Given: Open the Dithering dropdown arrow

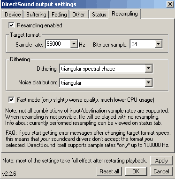Looking at the screenshot, I should pyautogui.click(x=148, y=68).
